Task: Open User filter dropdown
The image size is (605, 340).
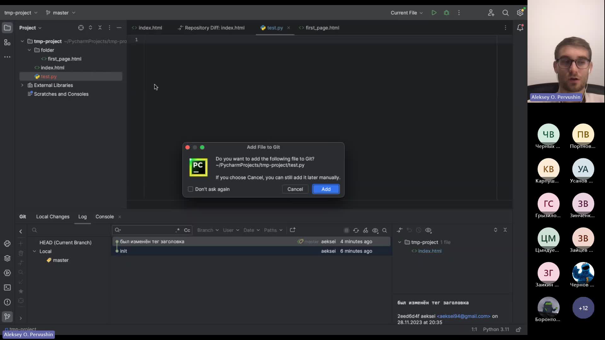Action: (231, 230)
